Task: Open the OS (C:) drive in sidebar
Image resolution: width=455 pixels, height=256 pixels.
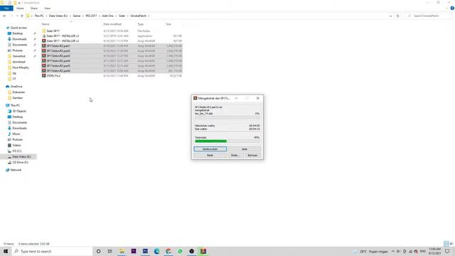Action: click(x=17, y=151)
